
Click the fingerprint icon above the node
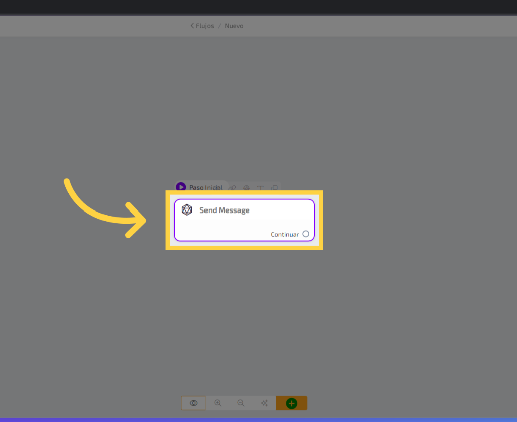point(246,188)
